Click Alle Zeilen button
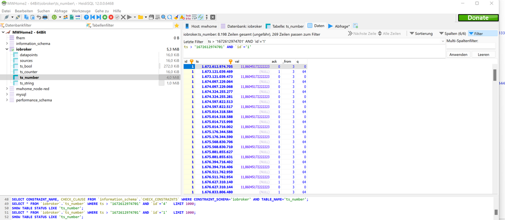 click(x=389, y=34)
